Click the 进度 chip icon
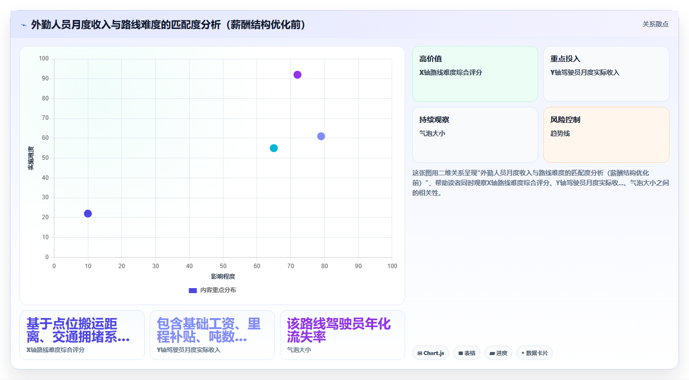 pyautogui.click(x=492, y=354)
